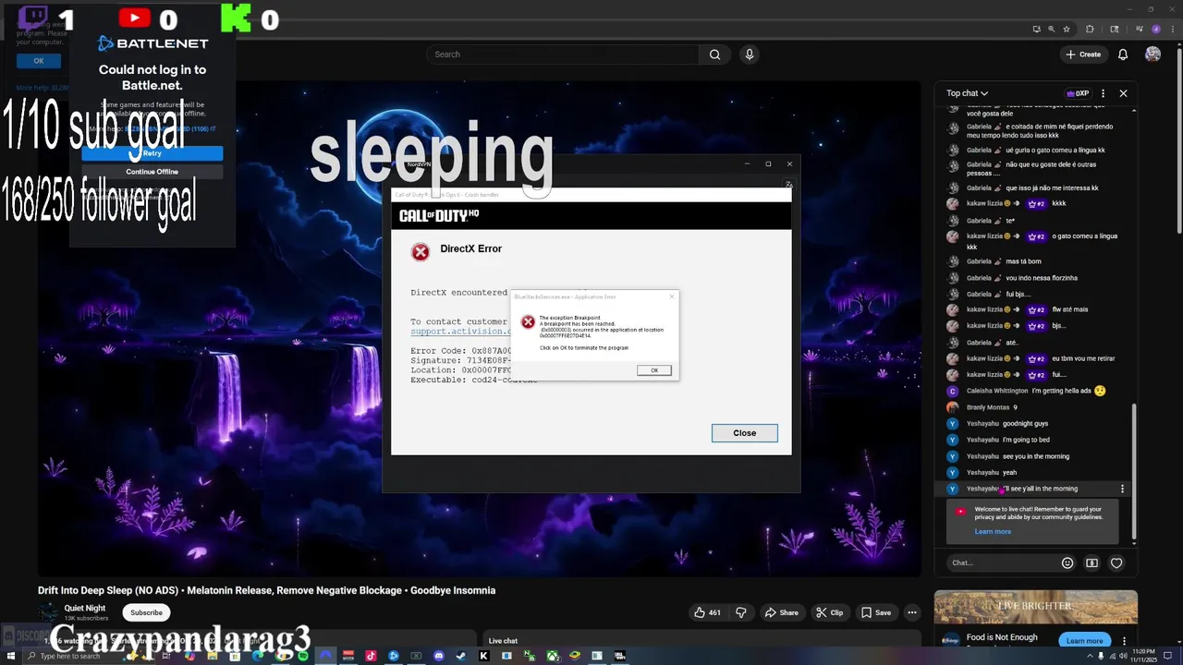Open the support.activision link in error window
The height and width of the screenshot is (665, 1183).
coord(461,331)
